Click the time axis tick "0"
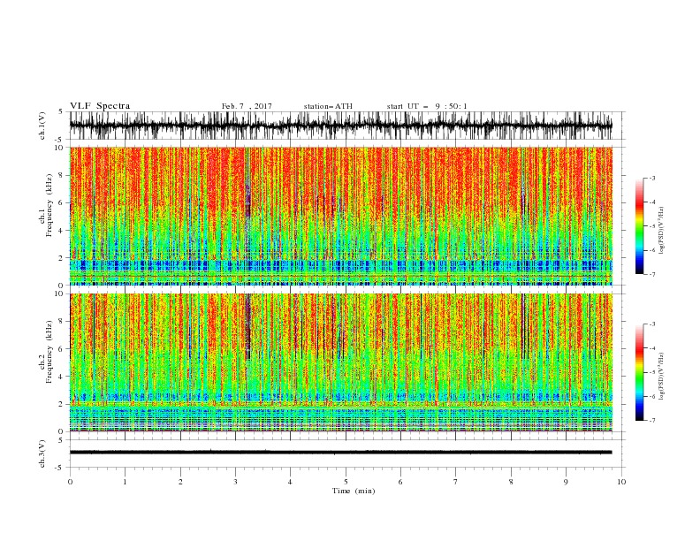Image resolution: width=700 pixels, height=541 pixels. [70, 482]
